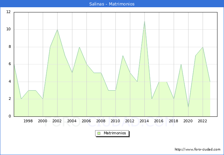Click the y-axis value 2

[x=10, y=99]
